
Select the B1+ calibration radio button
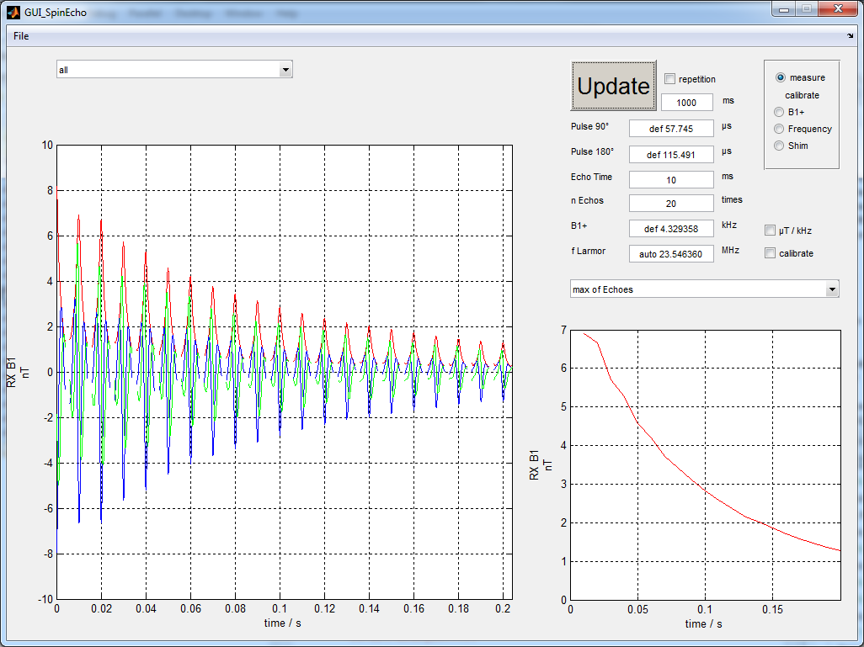(x=779, y=112)
